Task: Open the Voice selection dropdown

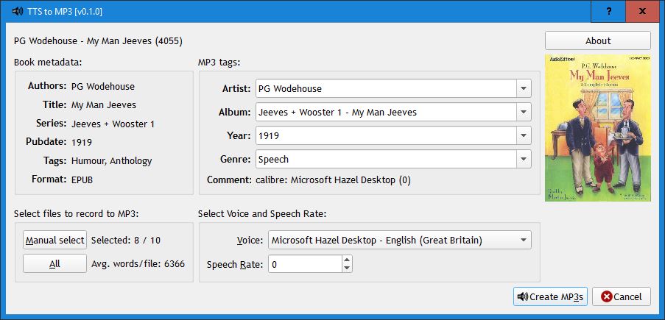Action: click(399, 240)
